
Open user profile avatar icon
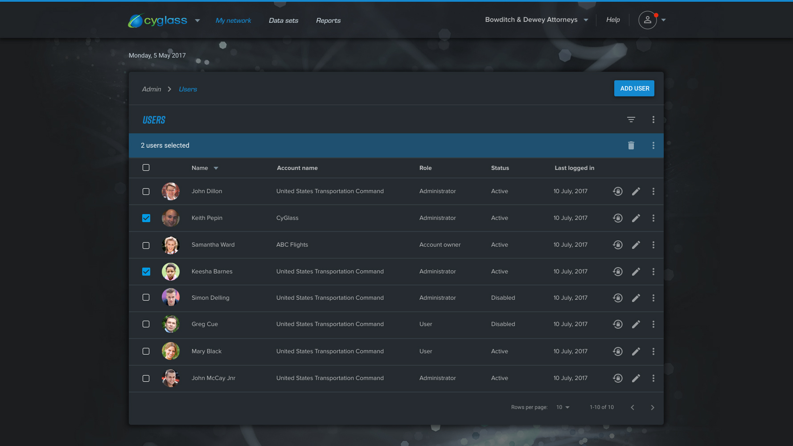click(x=647, y=20)
